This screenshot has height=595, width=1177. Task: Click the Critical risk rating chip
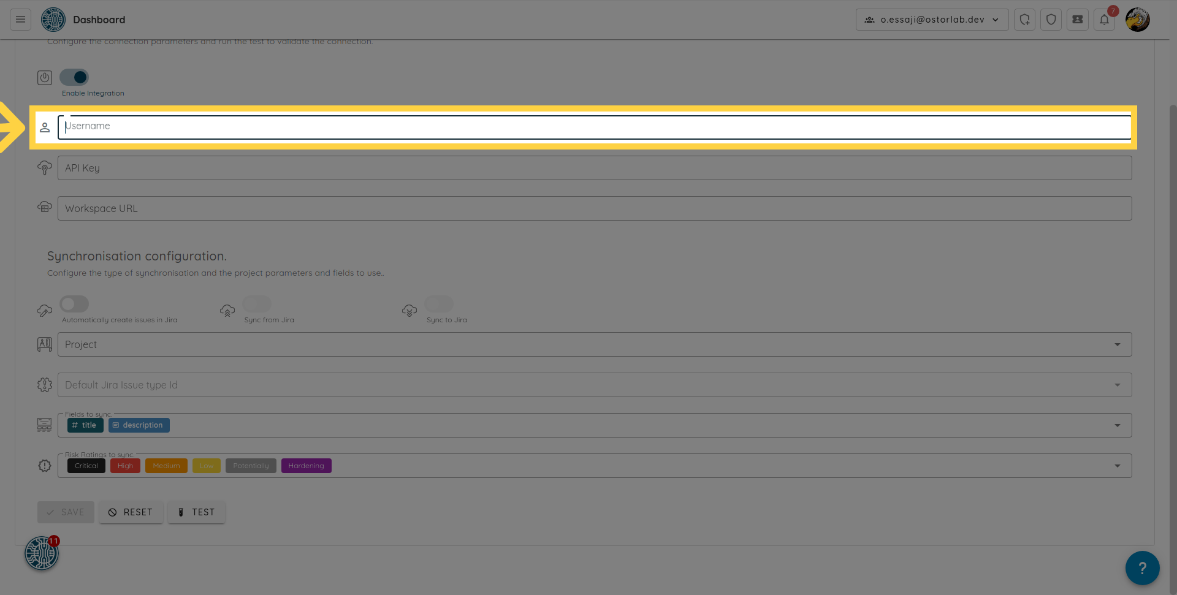pyautogui.click(x=86, y=466)
